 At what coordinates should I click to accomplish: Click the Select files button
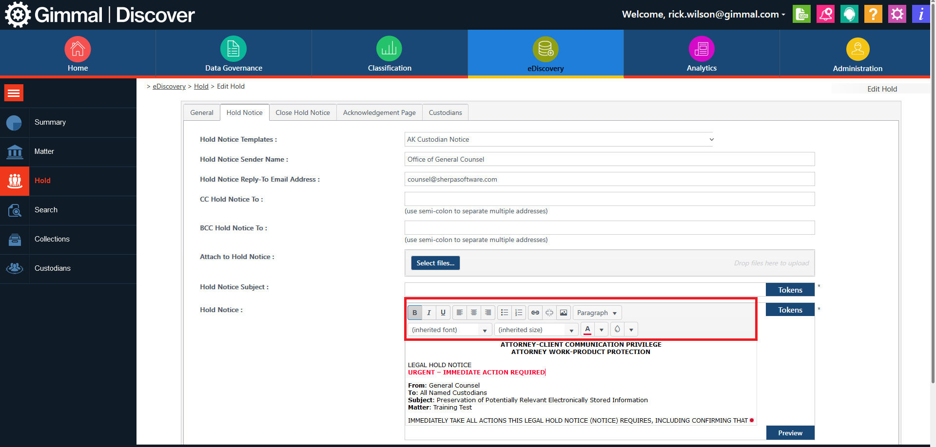tap(435, 263)
